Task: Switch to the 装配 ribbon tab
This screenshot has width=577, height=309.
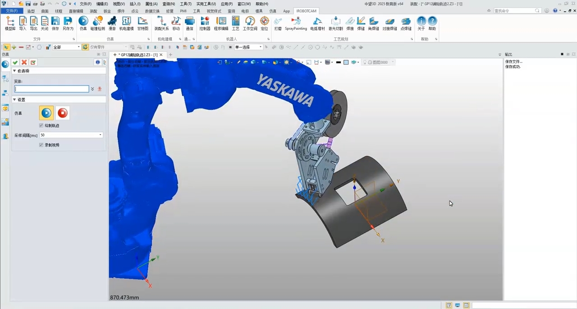Action: (x=93, y=11)
